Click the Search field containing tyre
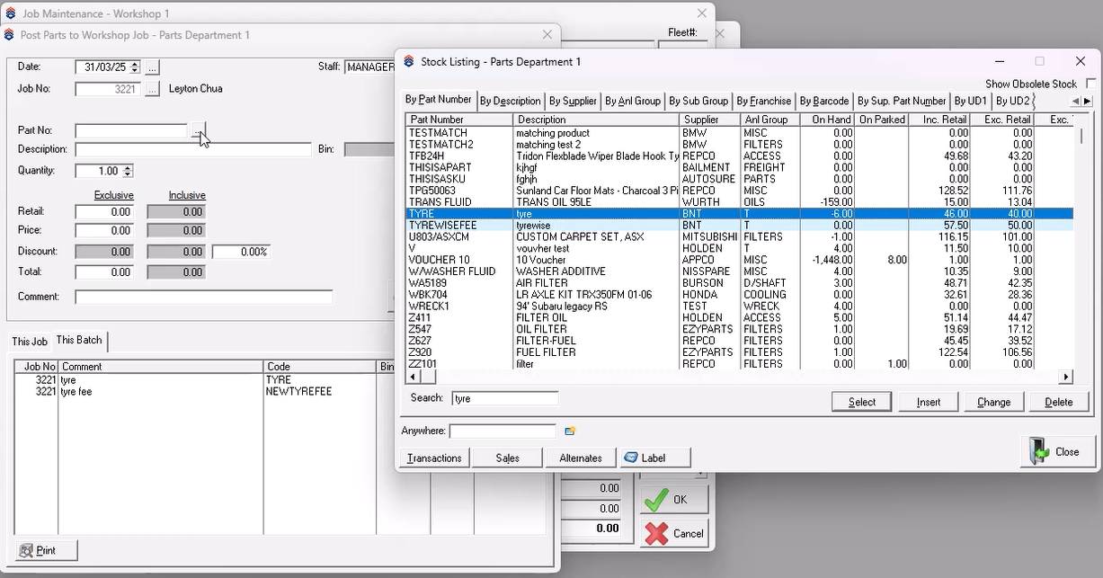 [x=504, y=398]
